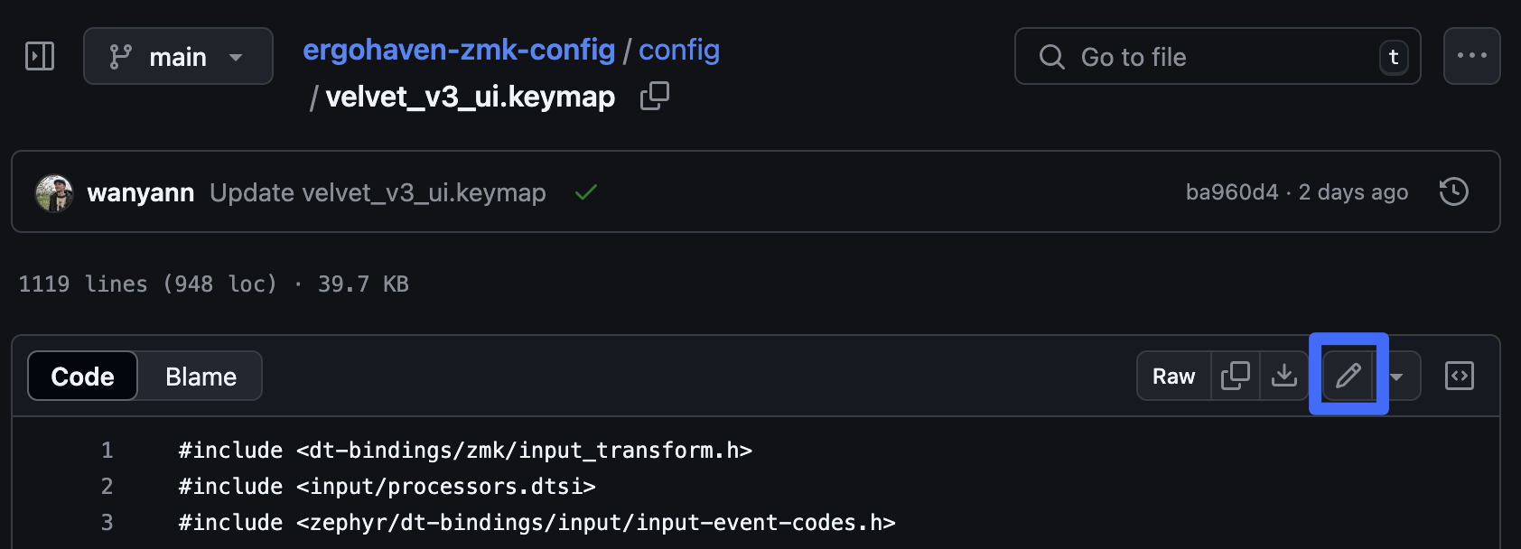
Task: Copy raw file contents
Action: [1235, 376]
